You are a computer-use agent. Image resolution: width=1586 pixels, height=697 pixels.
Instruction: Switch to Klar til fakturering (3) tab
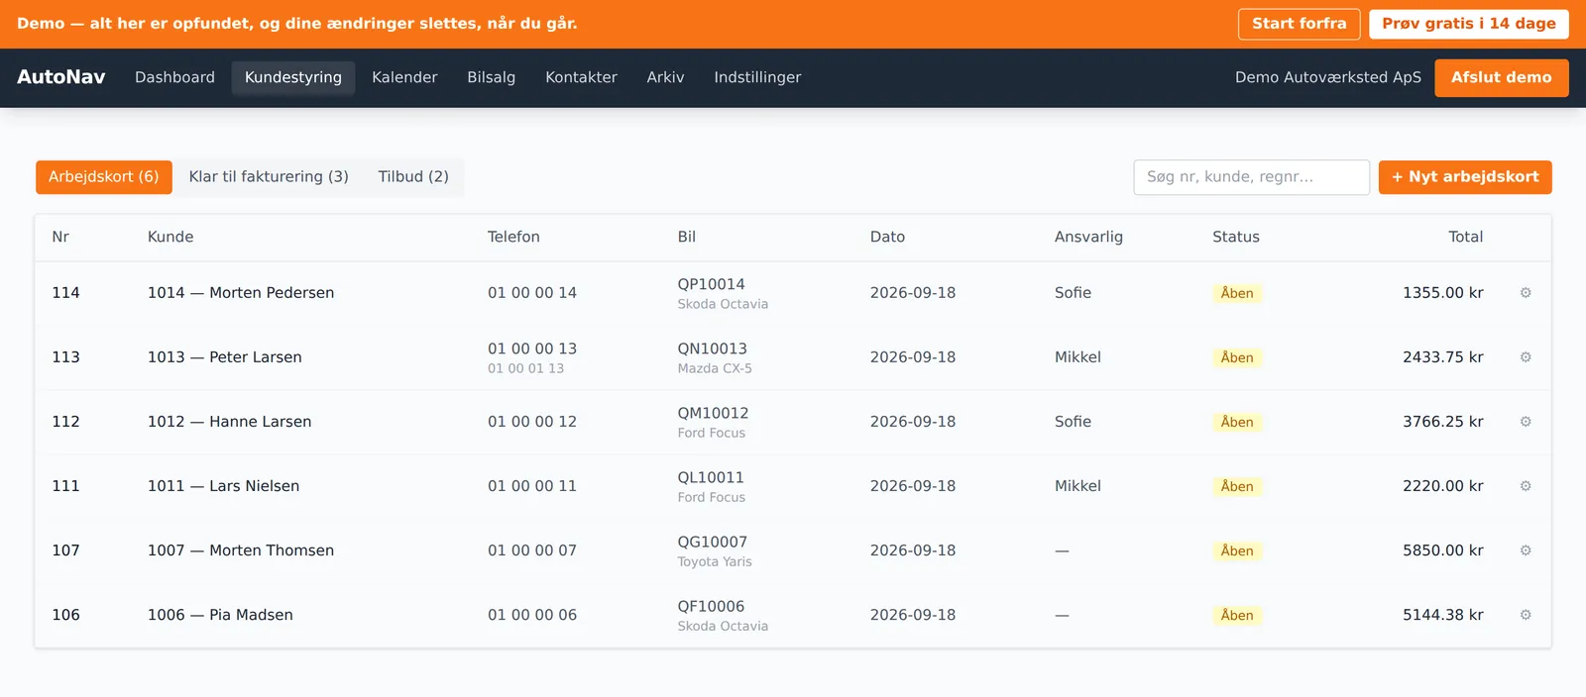(269, 177)
